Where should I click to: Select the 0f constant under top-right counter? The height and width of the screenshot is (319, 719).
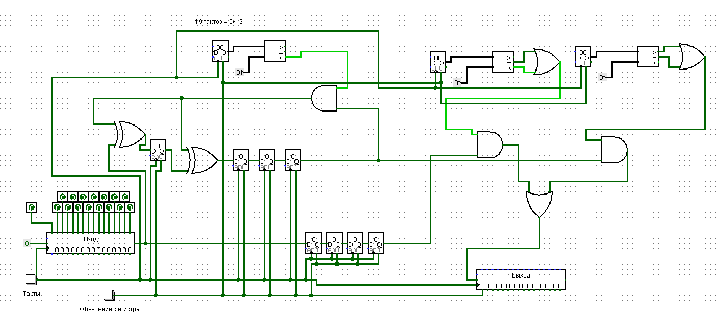click(602, 77)
